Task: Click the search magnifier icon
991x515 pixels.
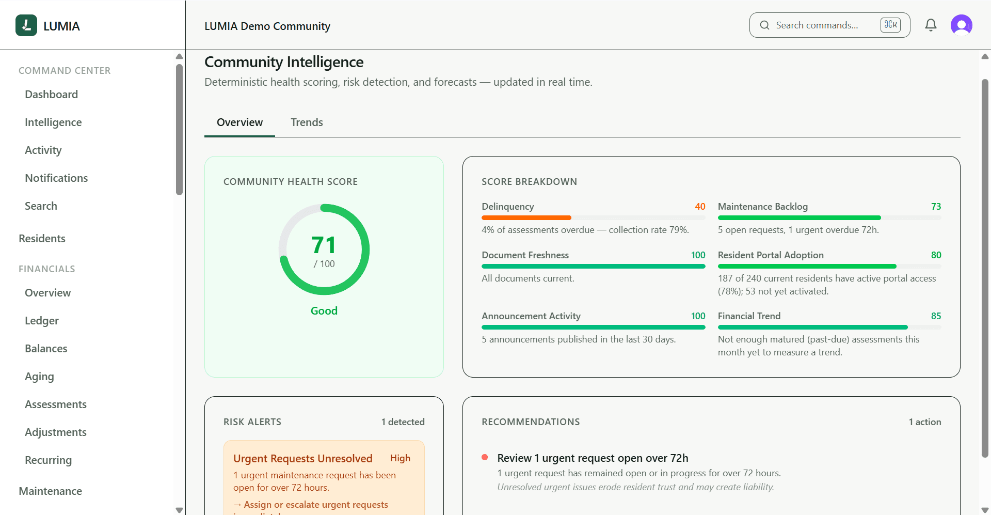Action: pyautogui.click(x=764, y=25)
